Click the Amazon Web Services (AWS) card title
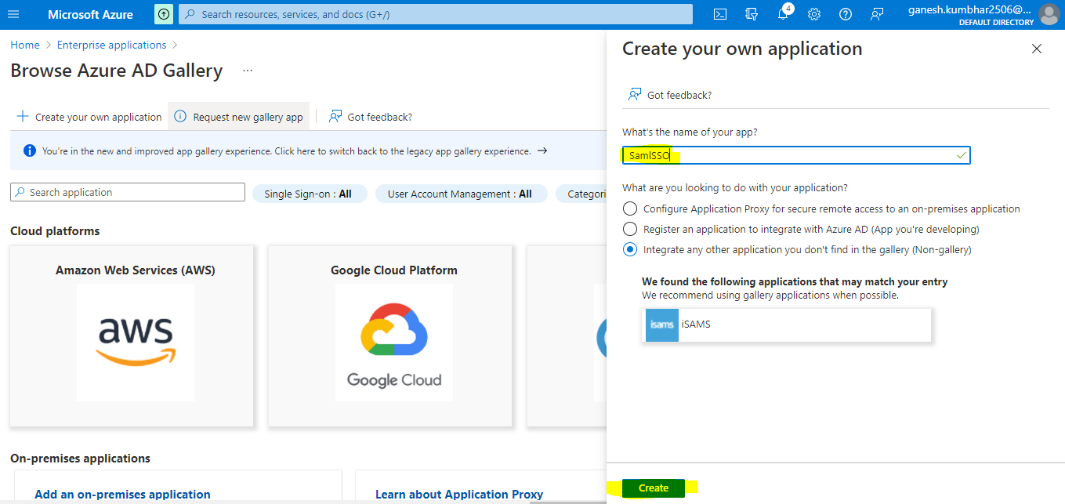The width and height of the screenshot is (1065, 504). tap(136, 270)
